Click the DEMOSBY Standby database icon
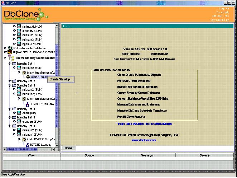Image resolution: width=237 pixels, height=178 pixels. coord(27,104)
